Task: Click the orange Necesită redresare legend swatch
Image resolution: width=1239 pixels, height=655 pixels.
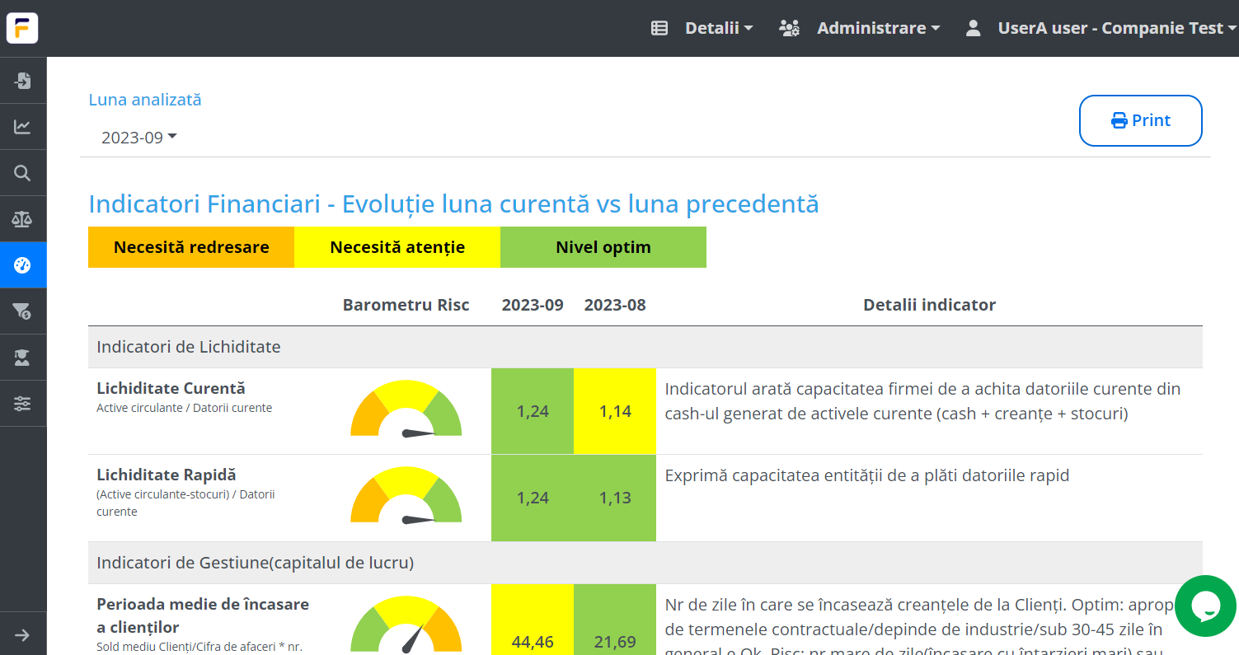Action: click(191, 247)
